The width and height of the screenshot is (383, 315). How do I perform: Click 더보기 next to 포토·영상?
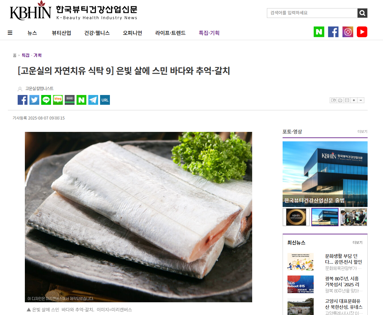click(362, 132)
